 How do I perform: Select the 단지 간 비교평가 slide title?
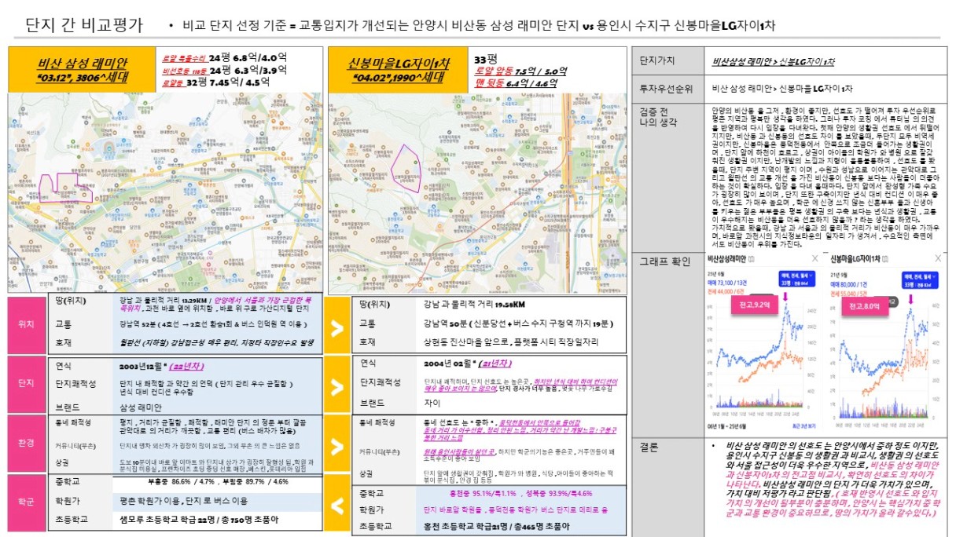click(84, 25)
